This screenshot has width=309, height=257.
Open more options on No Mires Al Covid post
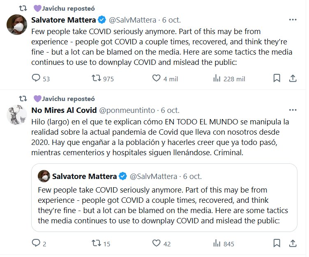293,110
